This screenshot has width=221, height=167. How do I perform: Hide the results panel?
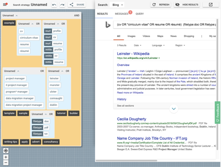click(187, 5)
